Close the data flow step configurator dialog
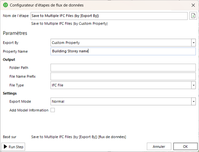The image size is (199, 152). coord(193,5)
